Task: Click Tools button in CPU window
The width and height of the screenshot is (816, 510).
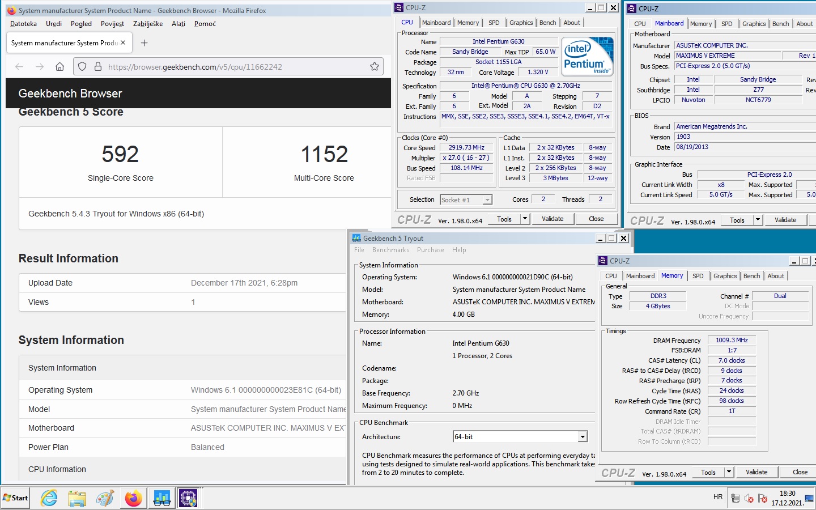Action: coord(504,219)
